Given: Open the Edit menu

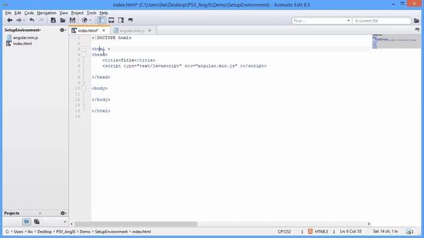Looking at the screenshot, I should (18, 13).
